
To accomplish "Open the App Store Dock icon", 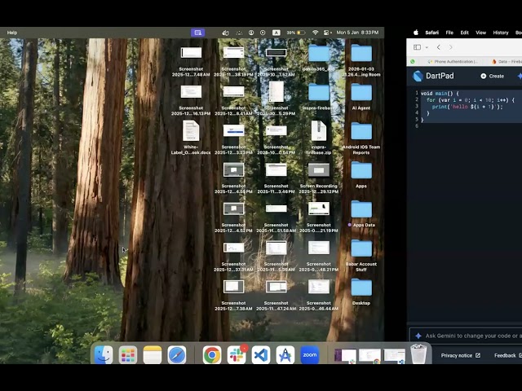I will click(x=285, y=354).
